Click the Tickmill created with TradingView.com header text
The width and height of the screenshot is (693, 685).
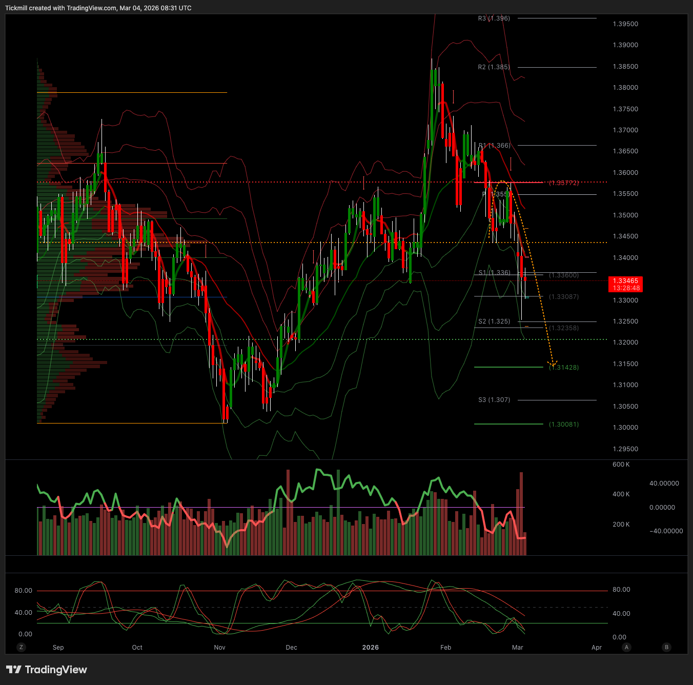pyautogui.click(x=98, y=8)
